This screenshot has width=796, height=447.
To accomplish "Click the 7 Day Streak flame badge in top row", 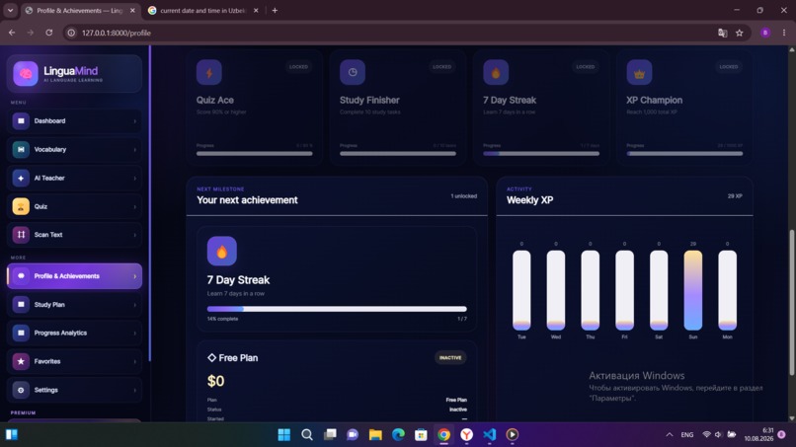I will click(496, 73).
